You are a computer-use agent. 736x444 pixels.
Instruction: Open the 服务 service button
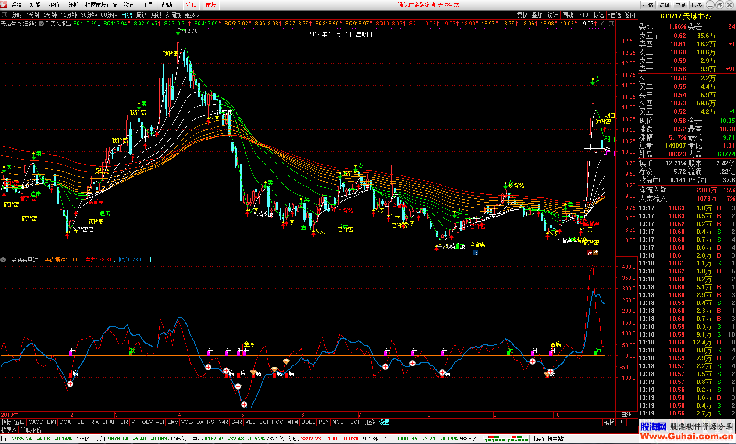(x=697, y=5)
